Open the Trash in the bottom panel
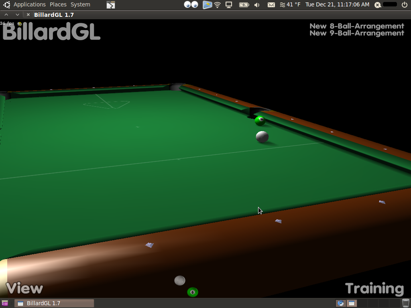Image resolution: width=411 pixels, height=308 pixels. [405, 303]
